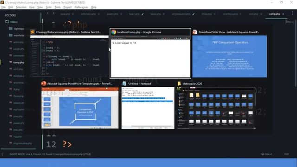Switch to the power.php tab
297x167 pixels.
112,14
